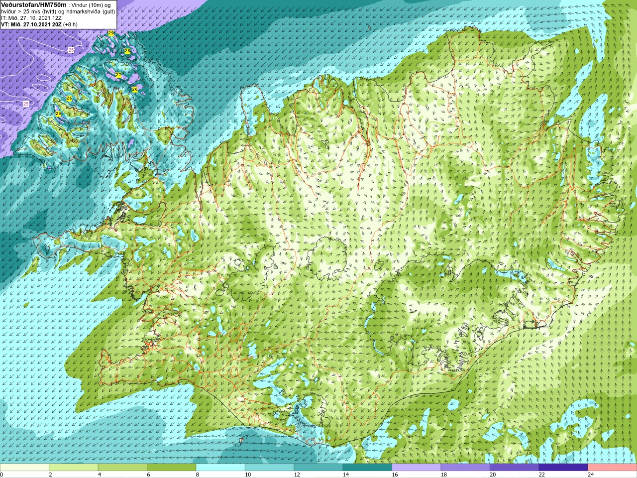The image size is (637, 478).
Task: Click the 12–14 m/s teal legend band
Action: [318, 468]
